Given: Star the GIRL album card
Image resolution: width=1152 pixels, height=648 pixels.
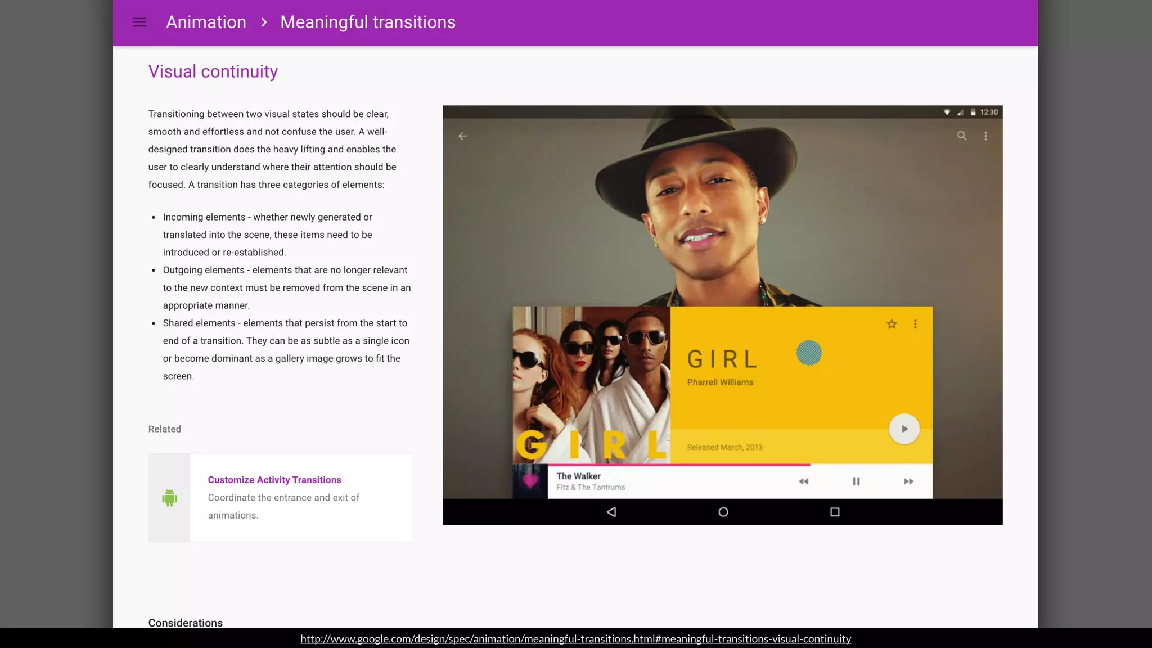Looking at the screenshot, I should pos(892,324).
